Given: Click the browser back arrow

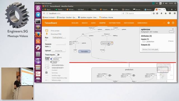Looking at the screenshot, I should click(x=44, y=13).
